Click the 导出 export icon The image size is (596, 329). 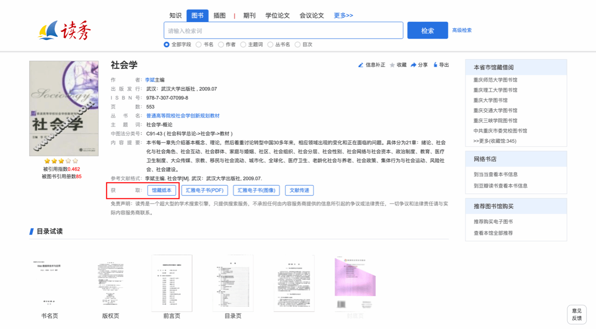tap(435, 65)
